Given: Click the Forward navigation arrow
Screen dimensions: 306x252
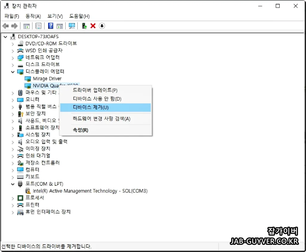Looking at the screenshot, I should 14,26.
